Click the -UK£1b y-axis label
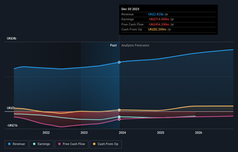Screen dimensions: 238x152 tap(12, 125)
